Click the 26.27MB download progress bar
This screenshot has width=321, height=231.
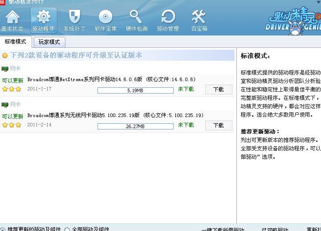(x=135, y=126)
